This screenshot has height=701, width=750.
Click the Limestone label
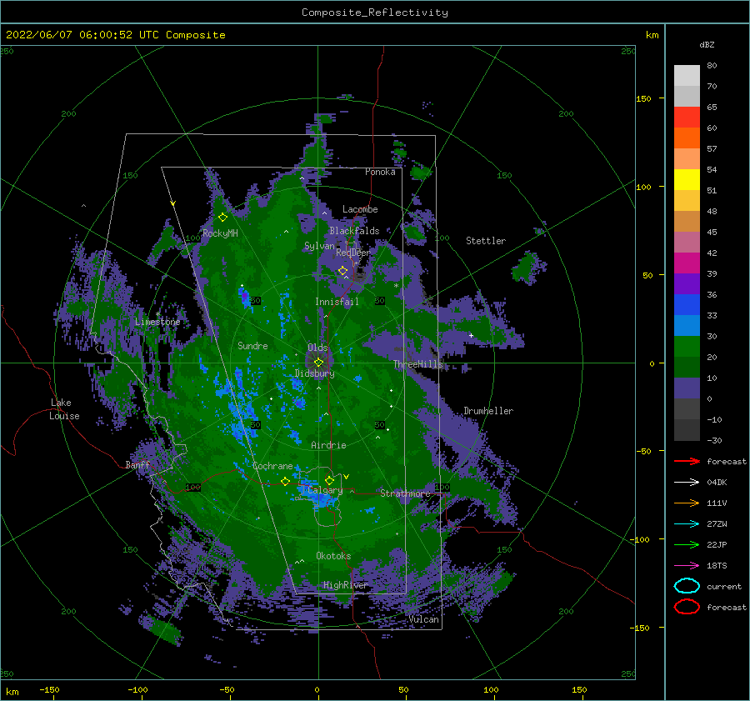pos(157,322)
